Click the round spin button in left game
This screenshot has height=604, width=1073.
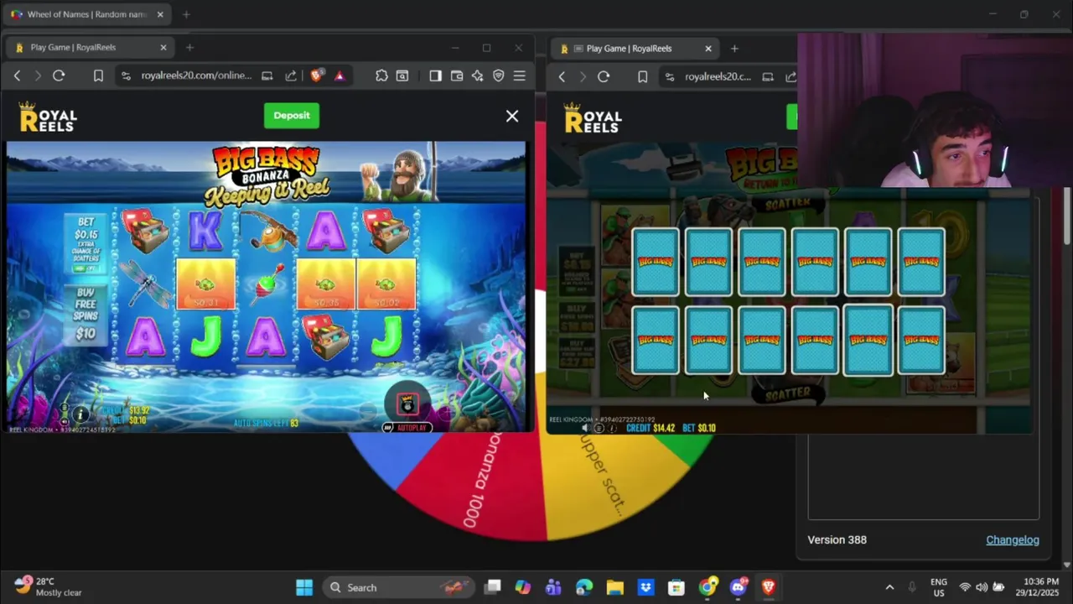coord(407,404)
